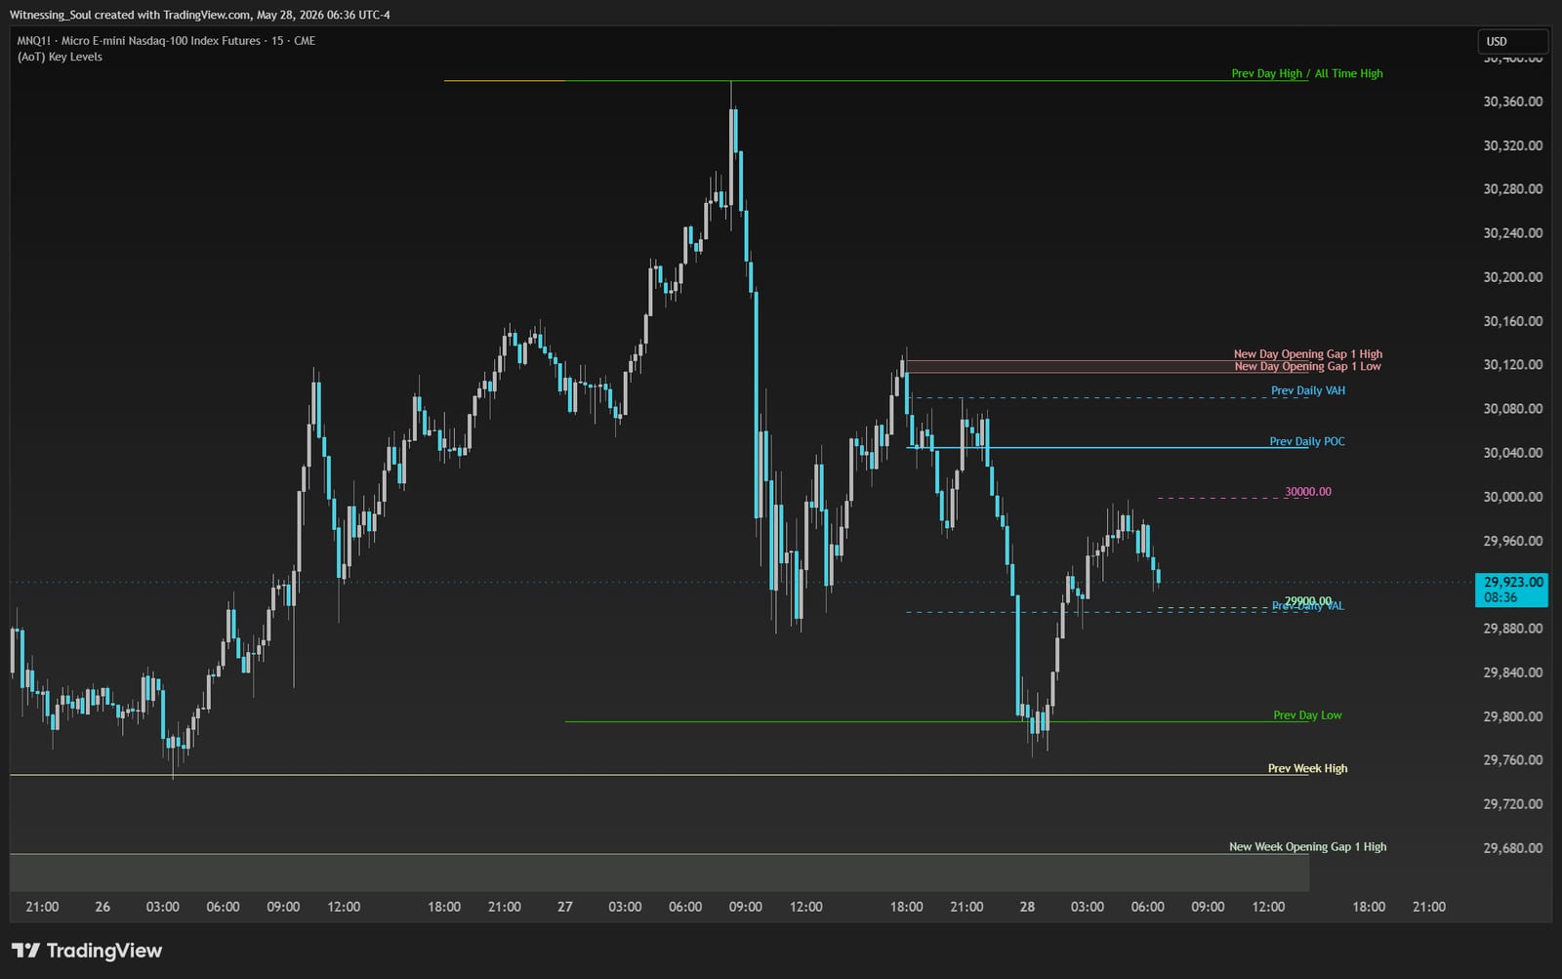Click the 29,760.00 price axis value
The image size is (1562, 979).
1513,760
